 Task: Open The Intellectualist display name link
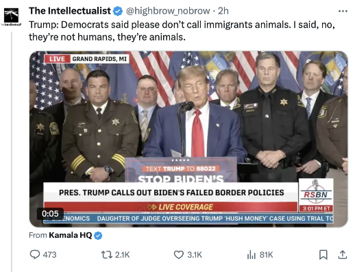pyautogui.click(x=70, y=11)
